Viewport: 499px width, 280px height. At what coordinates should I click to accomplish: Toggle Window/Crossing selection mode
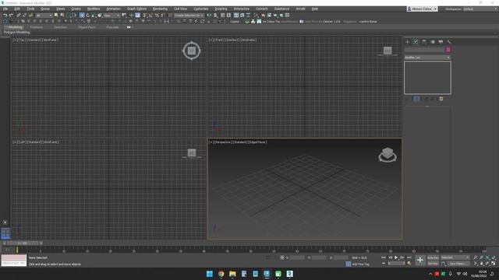(75, 15)
